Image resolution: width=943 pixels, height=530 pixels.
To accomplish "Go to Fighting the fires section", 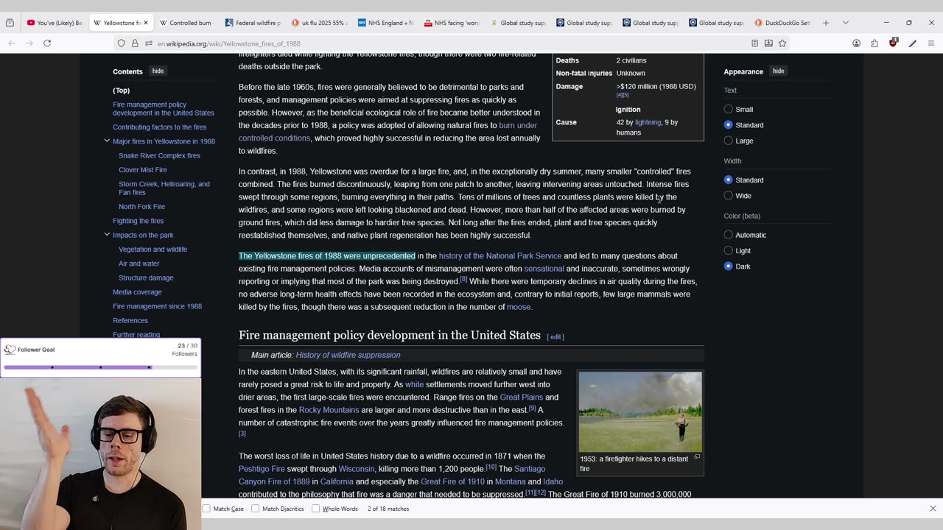I will click(139, 221).
